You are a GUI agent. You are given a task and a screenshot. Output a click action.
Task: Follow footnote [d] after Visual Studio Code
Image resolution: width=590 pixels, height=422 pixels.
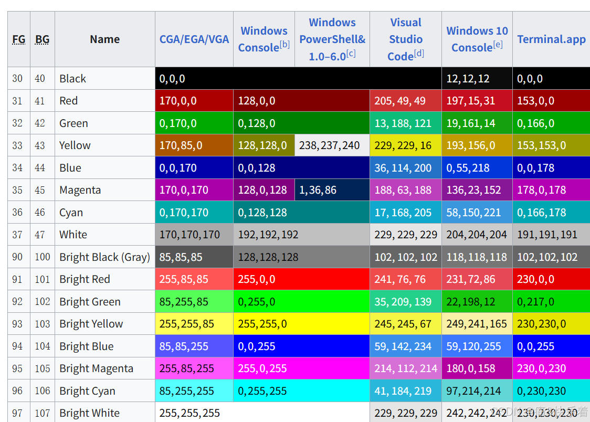419,54
